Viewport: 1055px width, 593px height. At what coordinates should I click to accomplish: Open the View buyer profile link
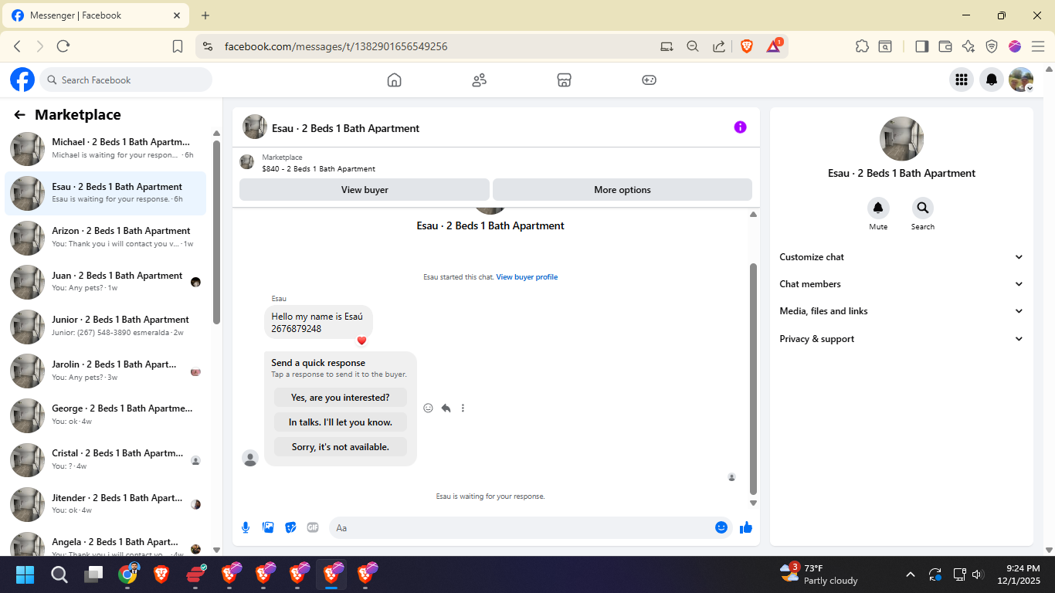[x=527, y=277]
